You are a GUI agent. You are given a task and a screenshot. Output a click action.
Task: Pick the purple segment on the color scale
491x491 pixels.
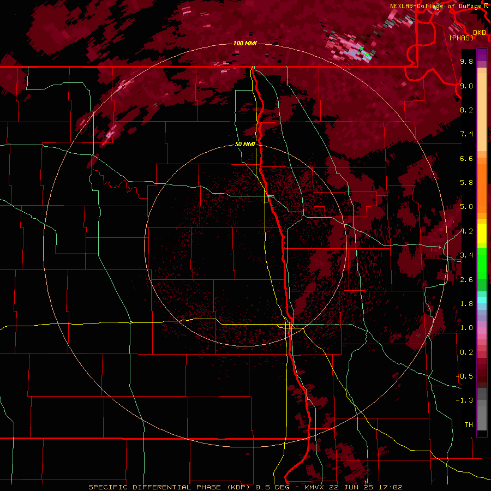[482, 55]
